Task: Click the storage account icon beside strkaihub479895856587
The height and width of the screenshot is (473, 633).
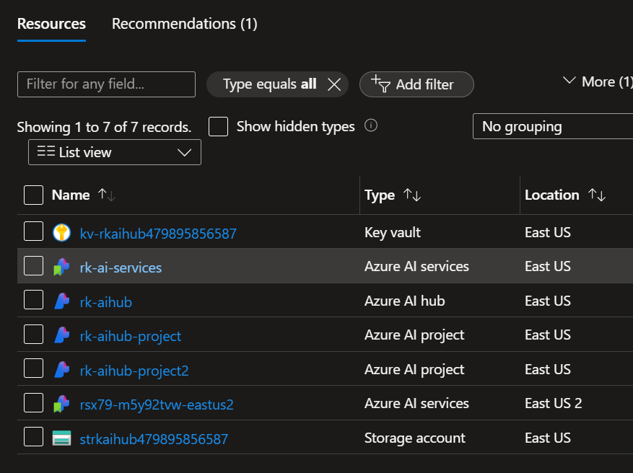Action: pos(61,438)
